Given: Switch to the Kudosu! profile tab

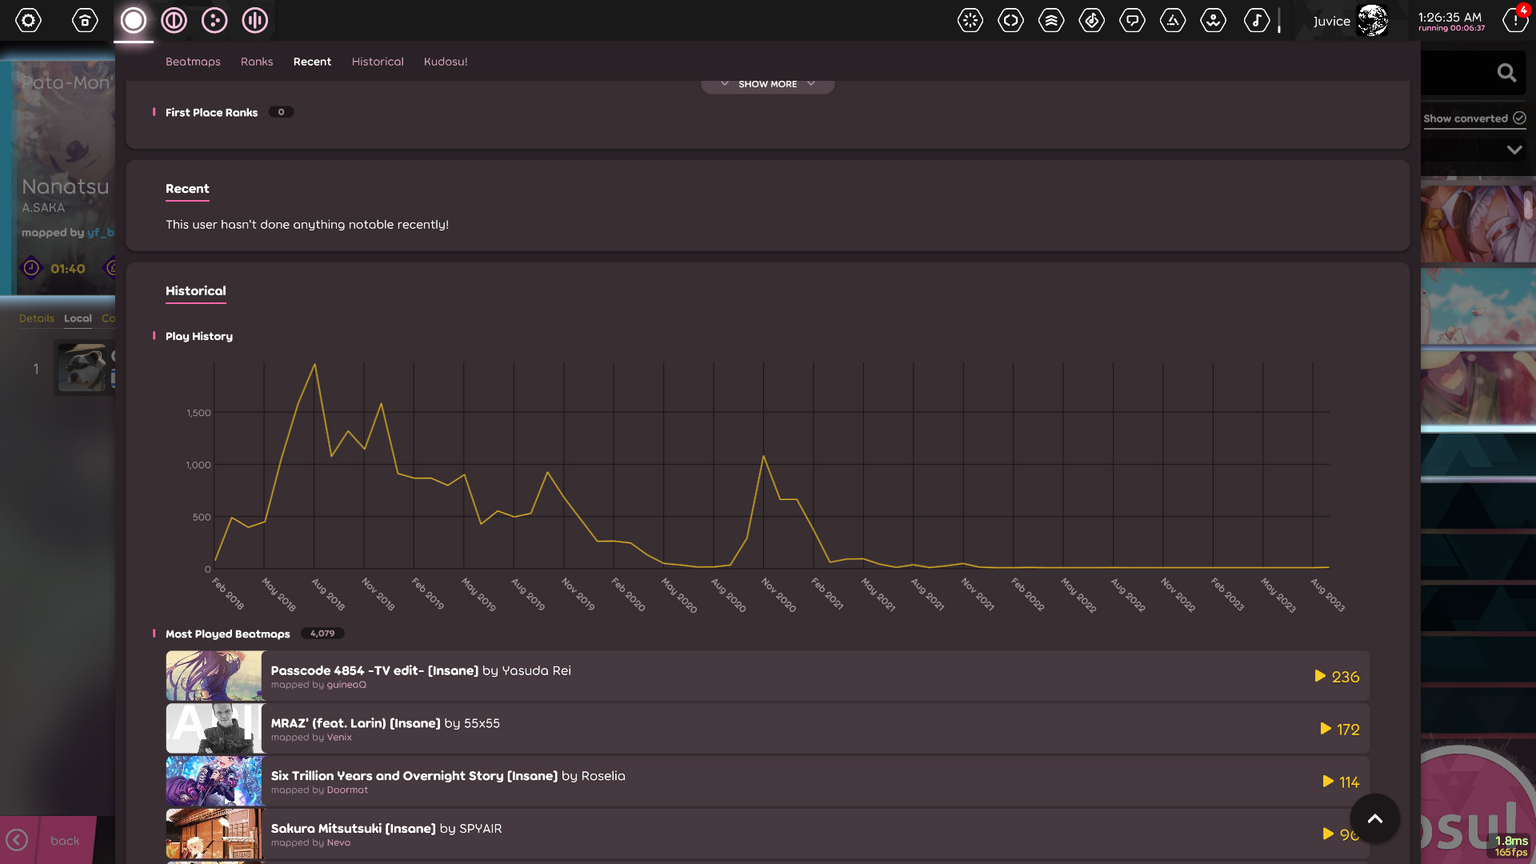Looking at the screenshot, I should point(446,62).
